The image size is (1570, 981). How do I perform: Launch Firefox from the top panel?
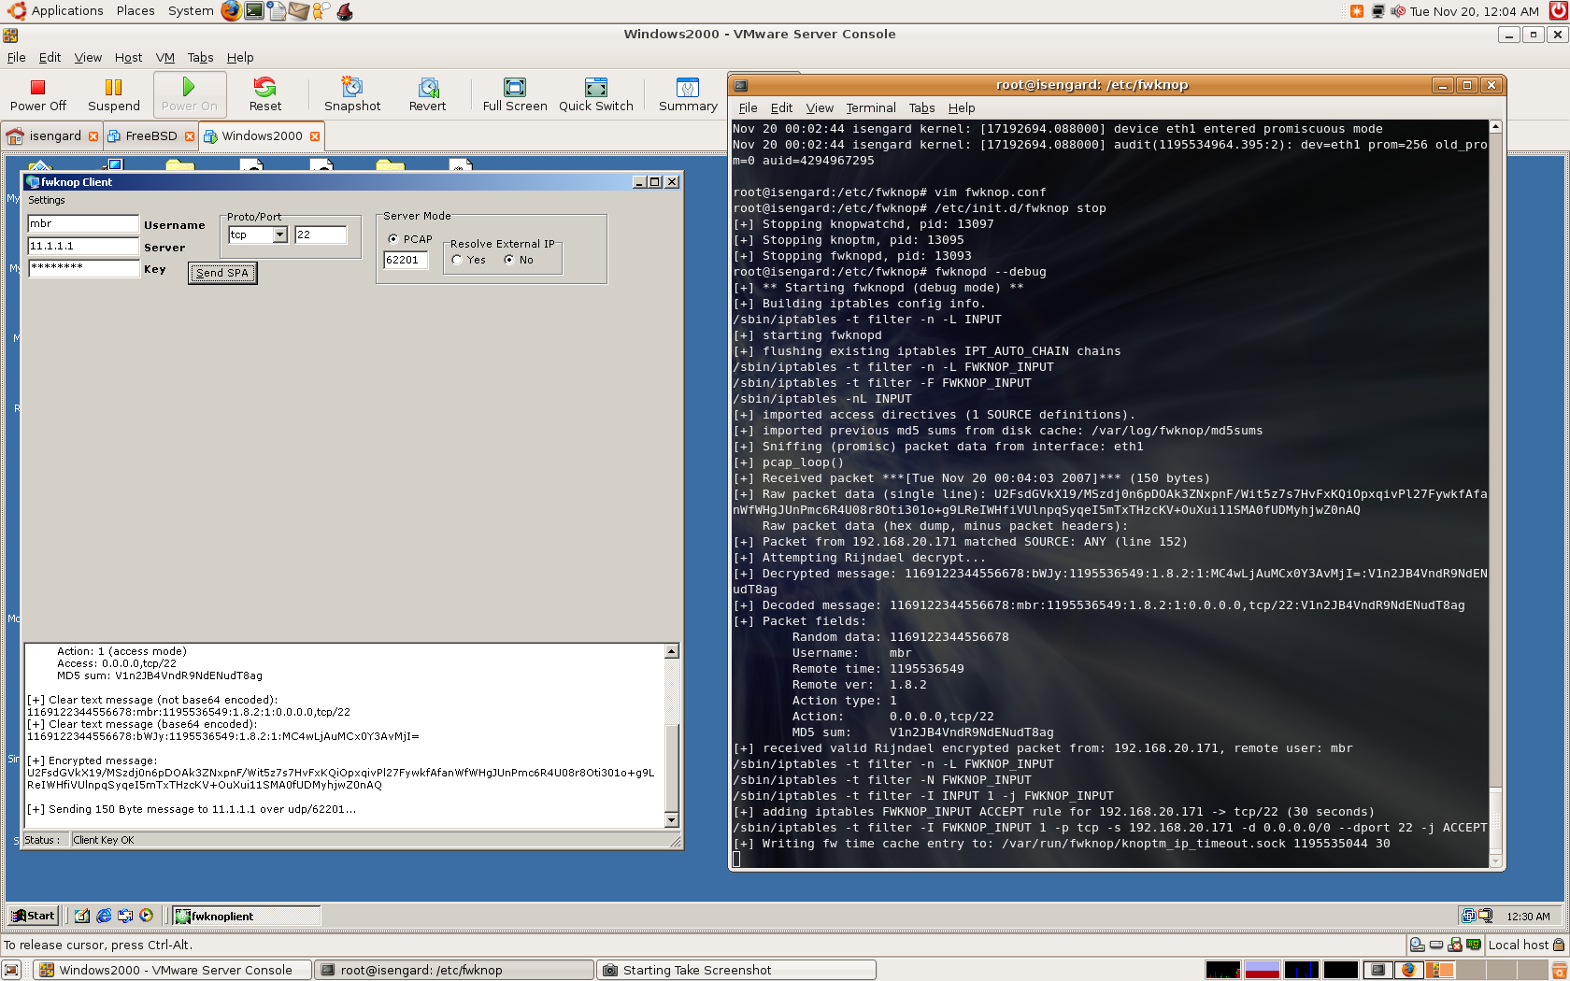pyautogui.click(x=231, y=11)
